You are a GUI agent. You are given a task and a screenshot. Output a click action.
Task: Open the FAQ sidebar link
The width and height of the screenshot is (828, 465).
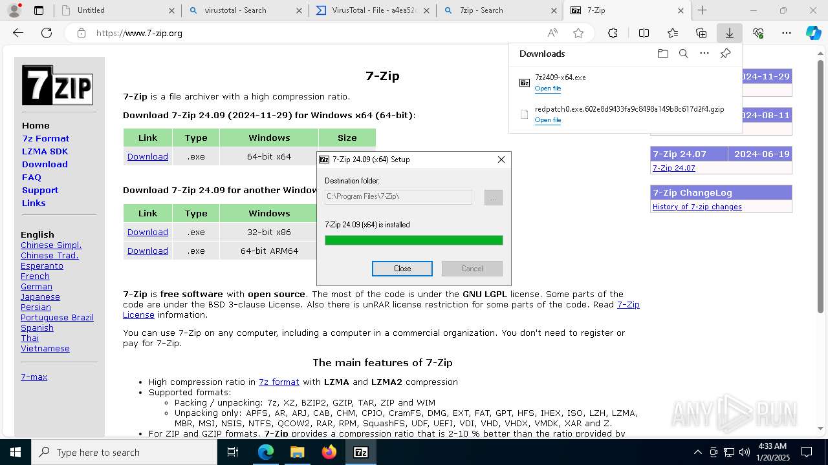click(32, 177)
